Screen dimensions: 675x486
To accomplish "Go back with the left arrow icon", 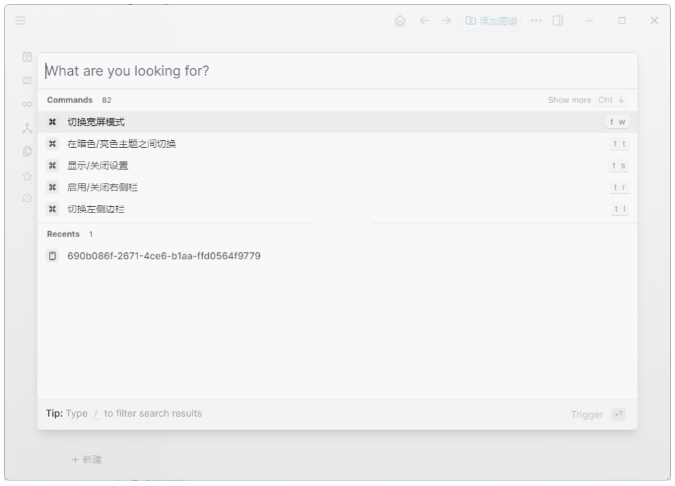I will pyautogui.click(x=424, y=21).
